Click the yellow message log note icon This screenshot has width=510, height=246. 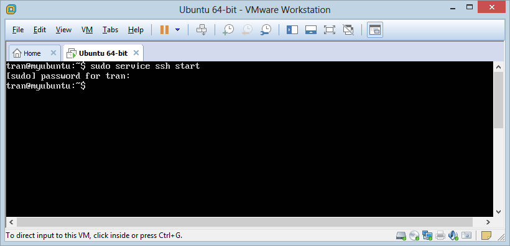[486, 235]
